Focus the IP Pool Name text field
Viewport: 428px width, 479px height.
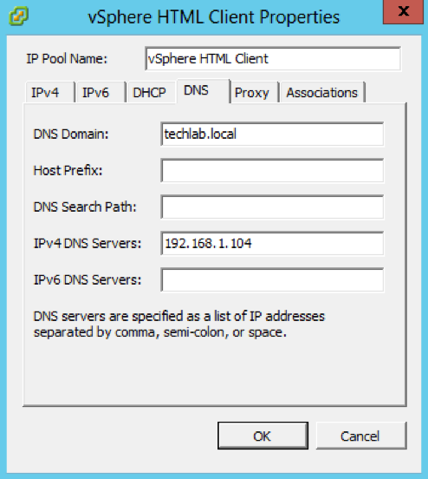point(273,59)
